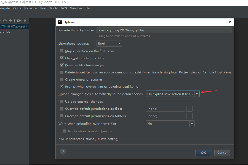248x165 pixels.
Task: Click browse button for file permissions
Action: pos(189,109)
